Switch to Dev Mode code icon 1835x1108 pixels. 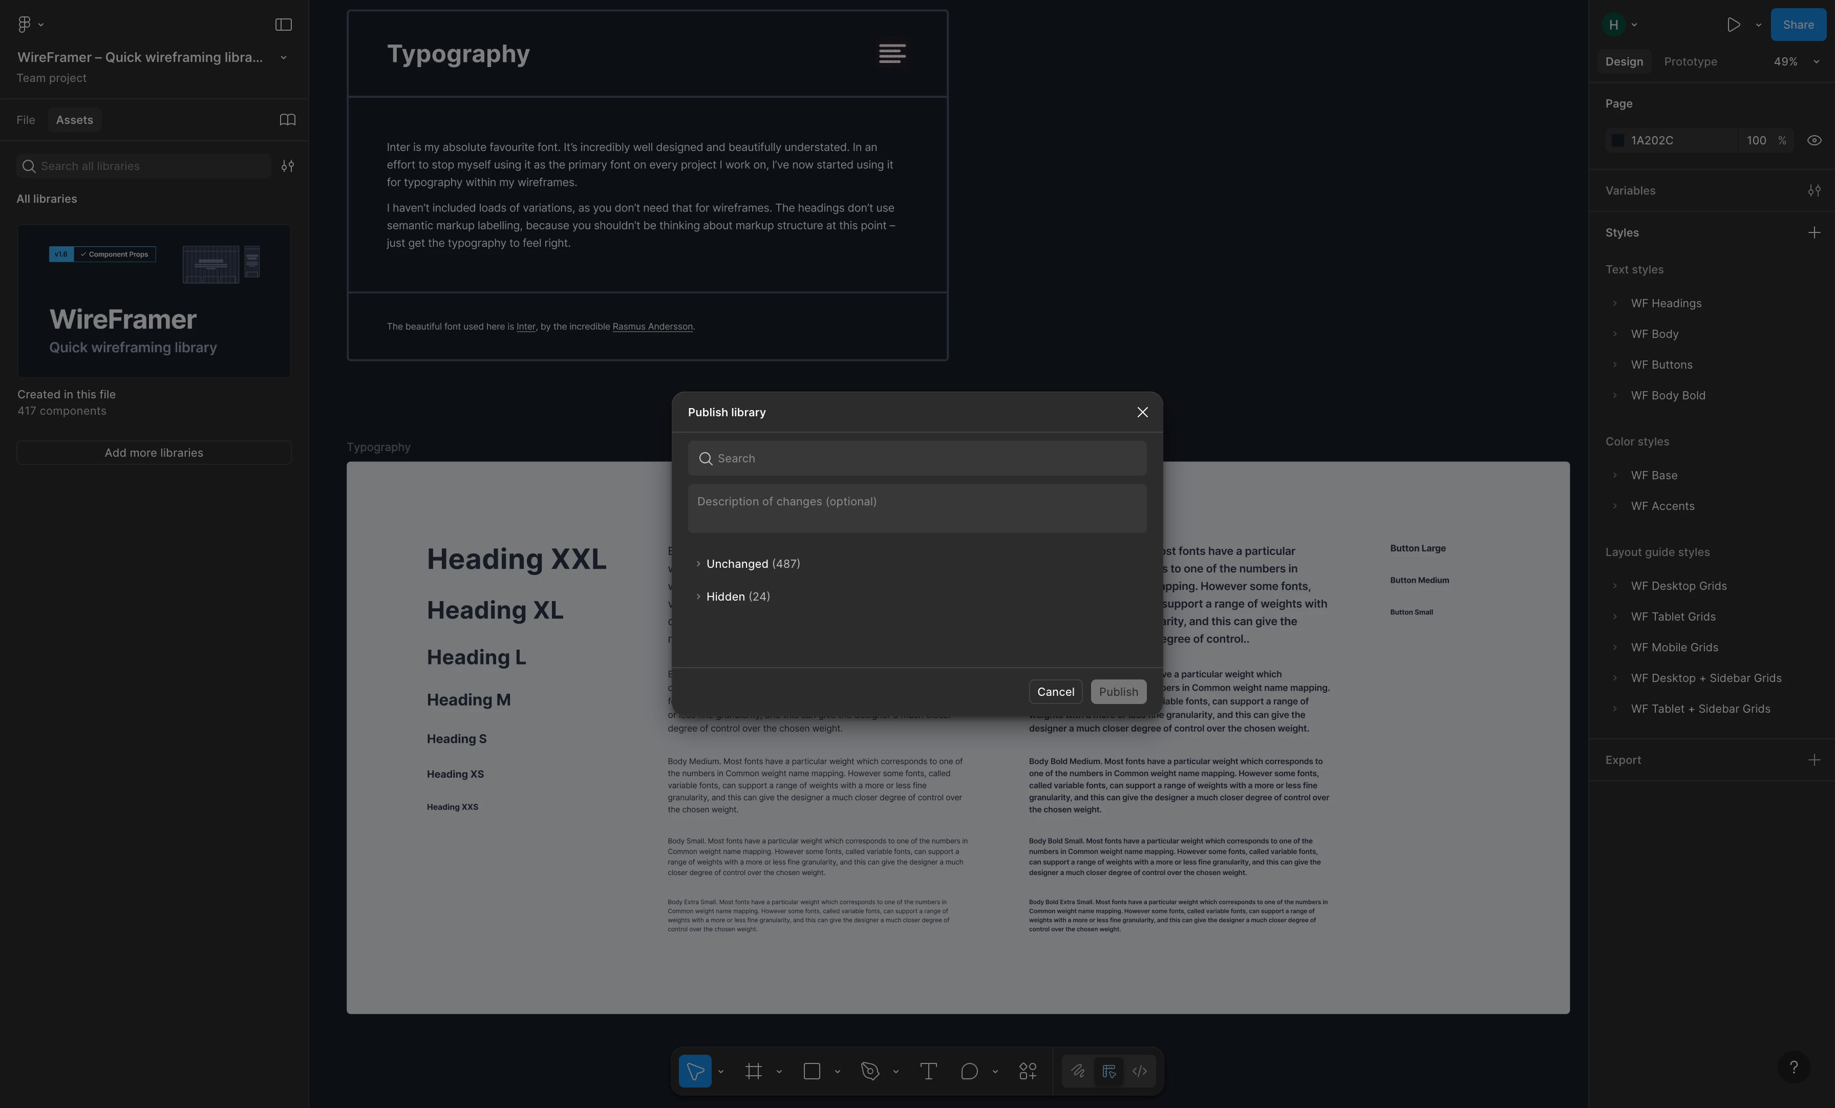click(x=1139, y=1072)
